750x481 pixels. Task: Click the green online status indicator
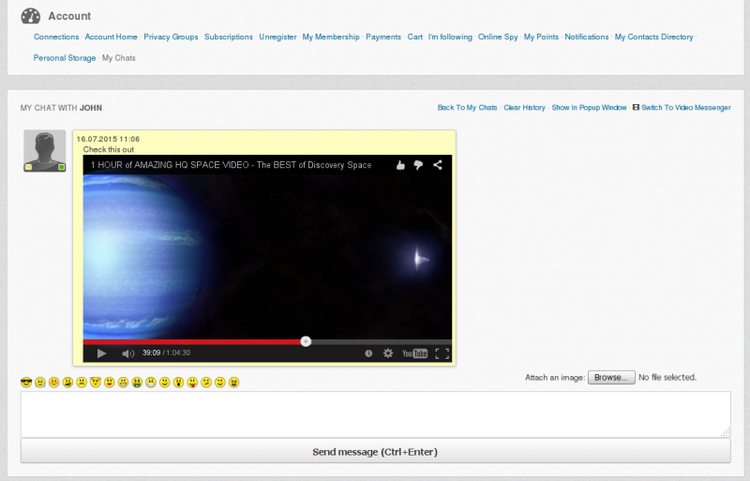61,167
